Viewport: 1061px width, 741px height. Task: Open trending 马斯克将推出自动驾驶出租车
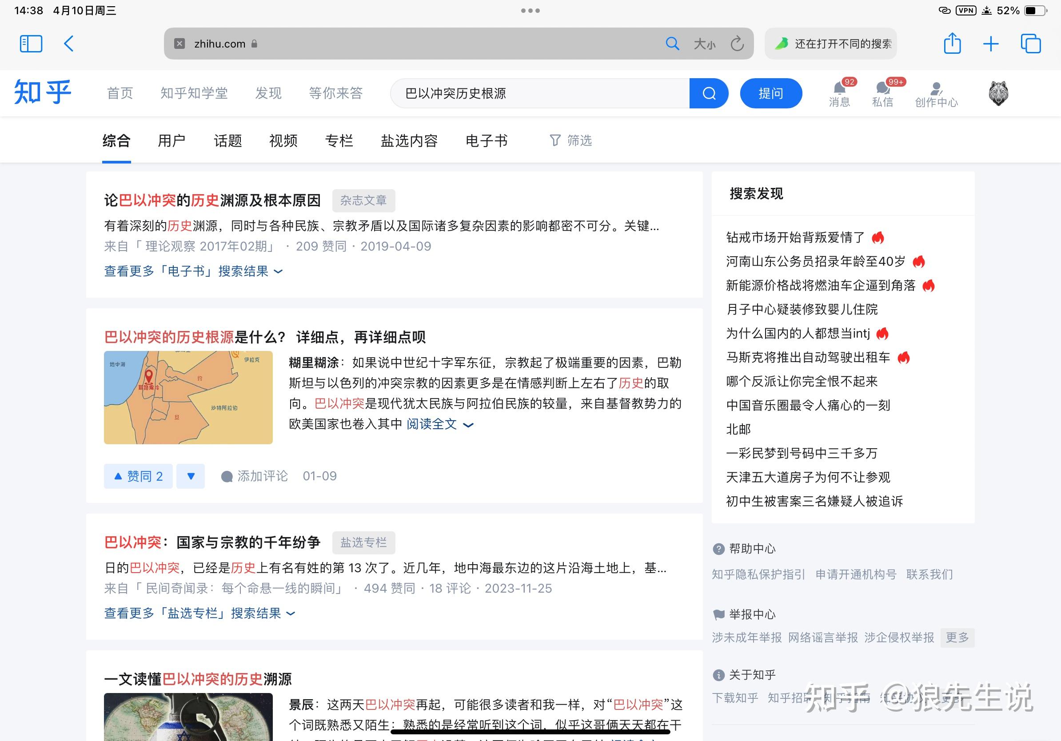(x=808, y=358)
